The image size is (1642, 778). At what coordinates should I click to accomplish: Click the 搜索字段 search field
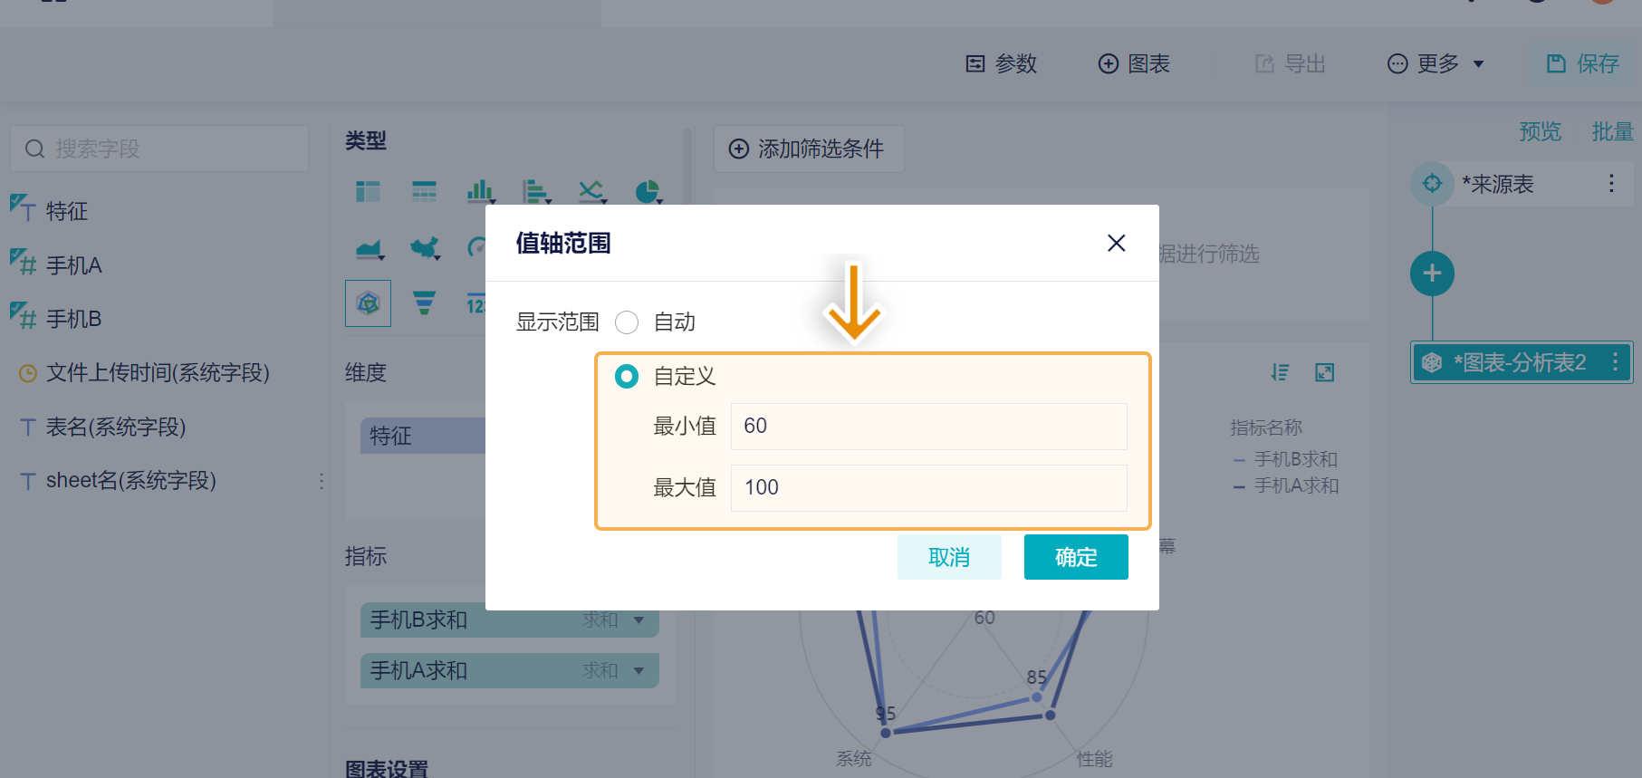click(x=159, y=149)
